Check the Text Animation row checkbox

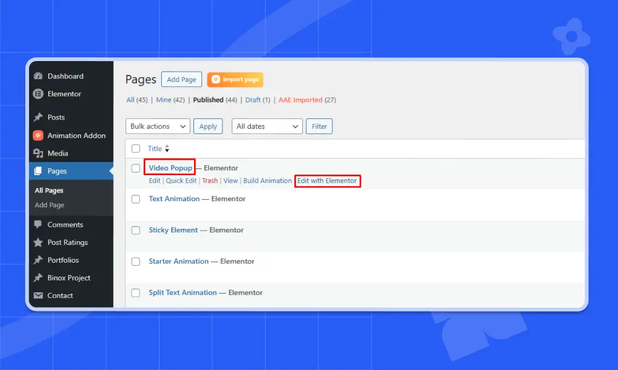click(x=135, y=199)
